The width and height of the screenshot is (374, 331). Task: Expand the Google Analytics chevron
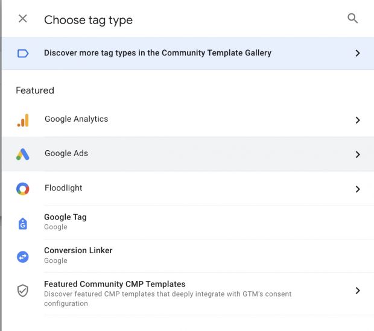pos(357,120)
